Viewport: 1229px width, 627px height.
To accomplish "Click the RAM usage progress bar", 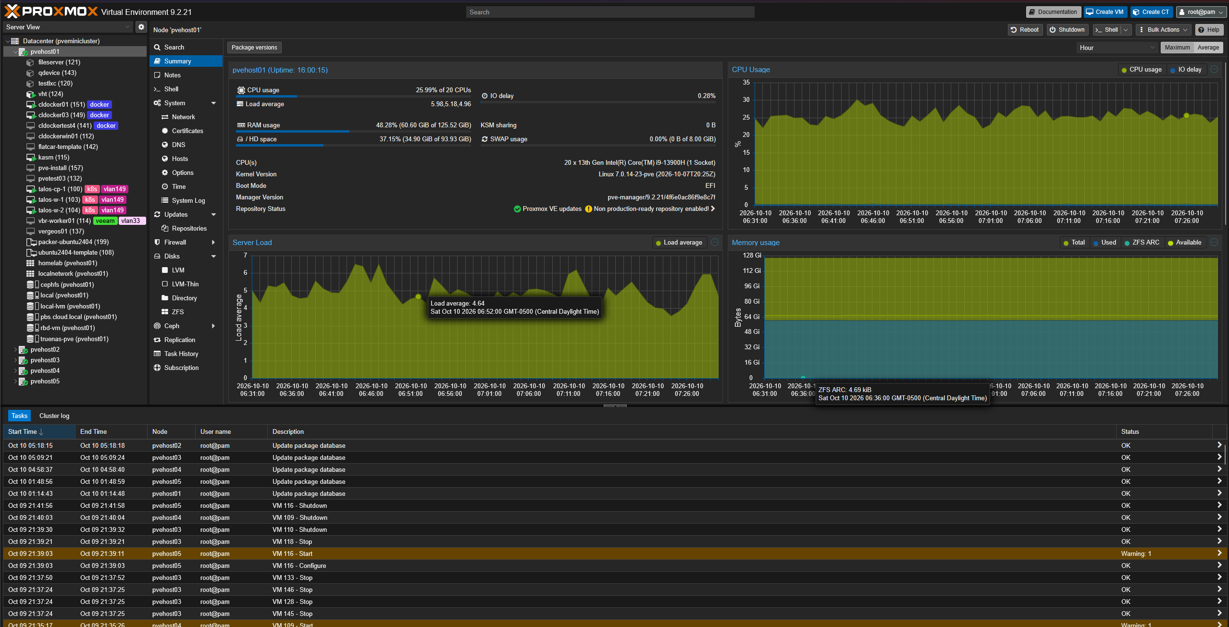I will 354,131.
